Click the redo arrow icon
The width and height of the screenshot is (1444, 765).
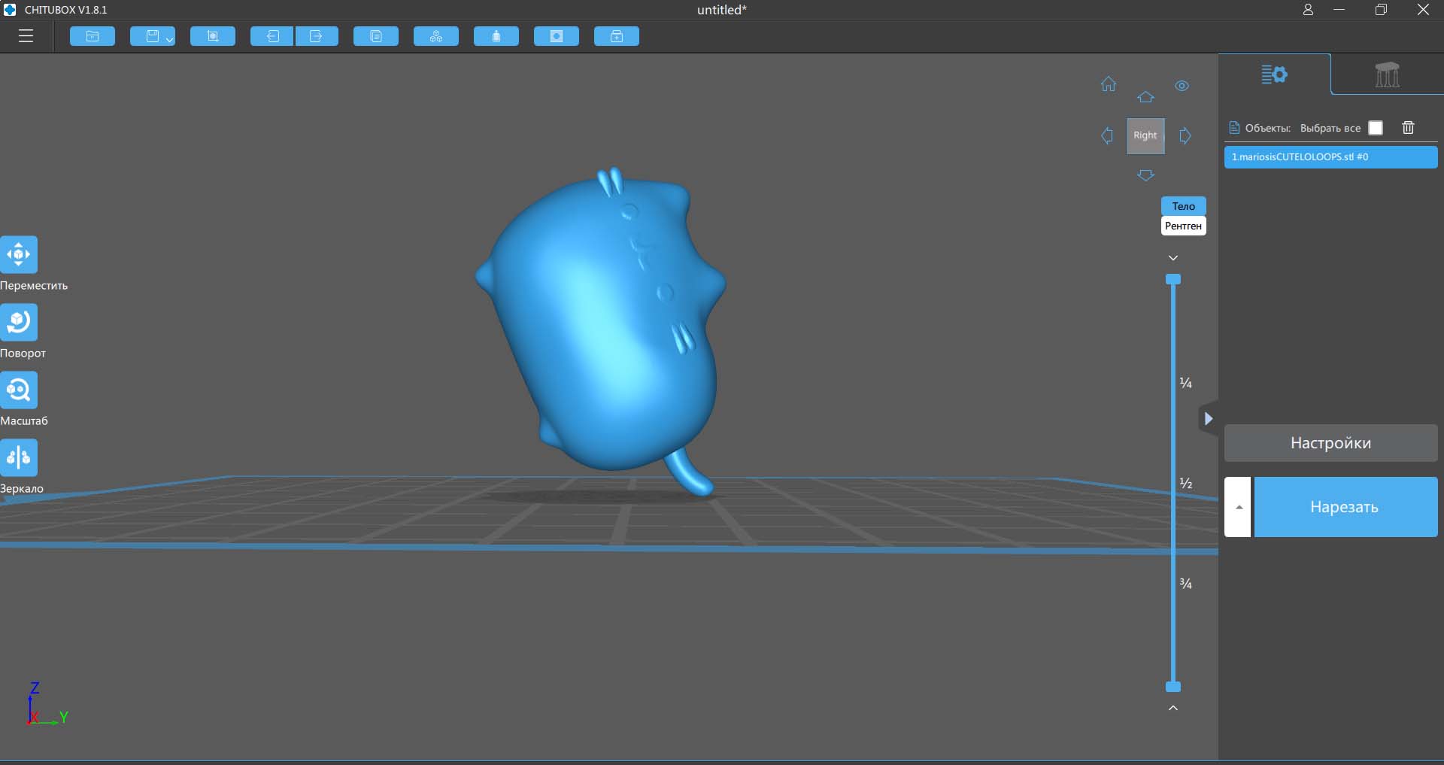pyautogui.click(x=317, y=36)
